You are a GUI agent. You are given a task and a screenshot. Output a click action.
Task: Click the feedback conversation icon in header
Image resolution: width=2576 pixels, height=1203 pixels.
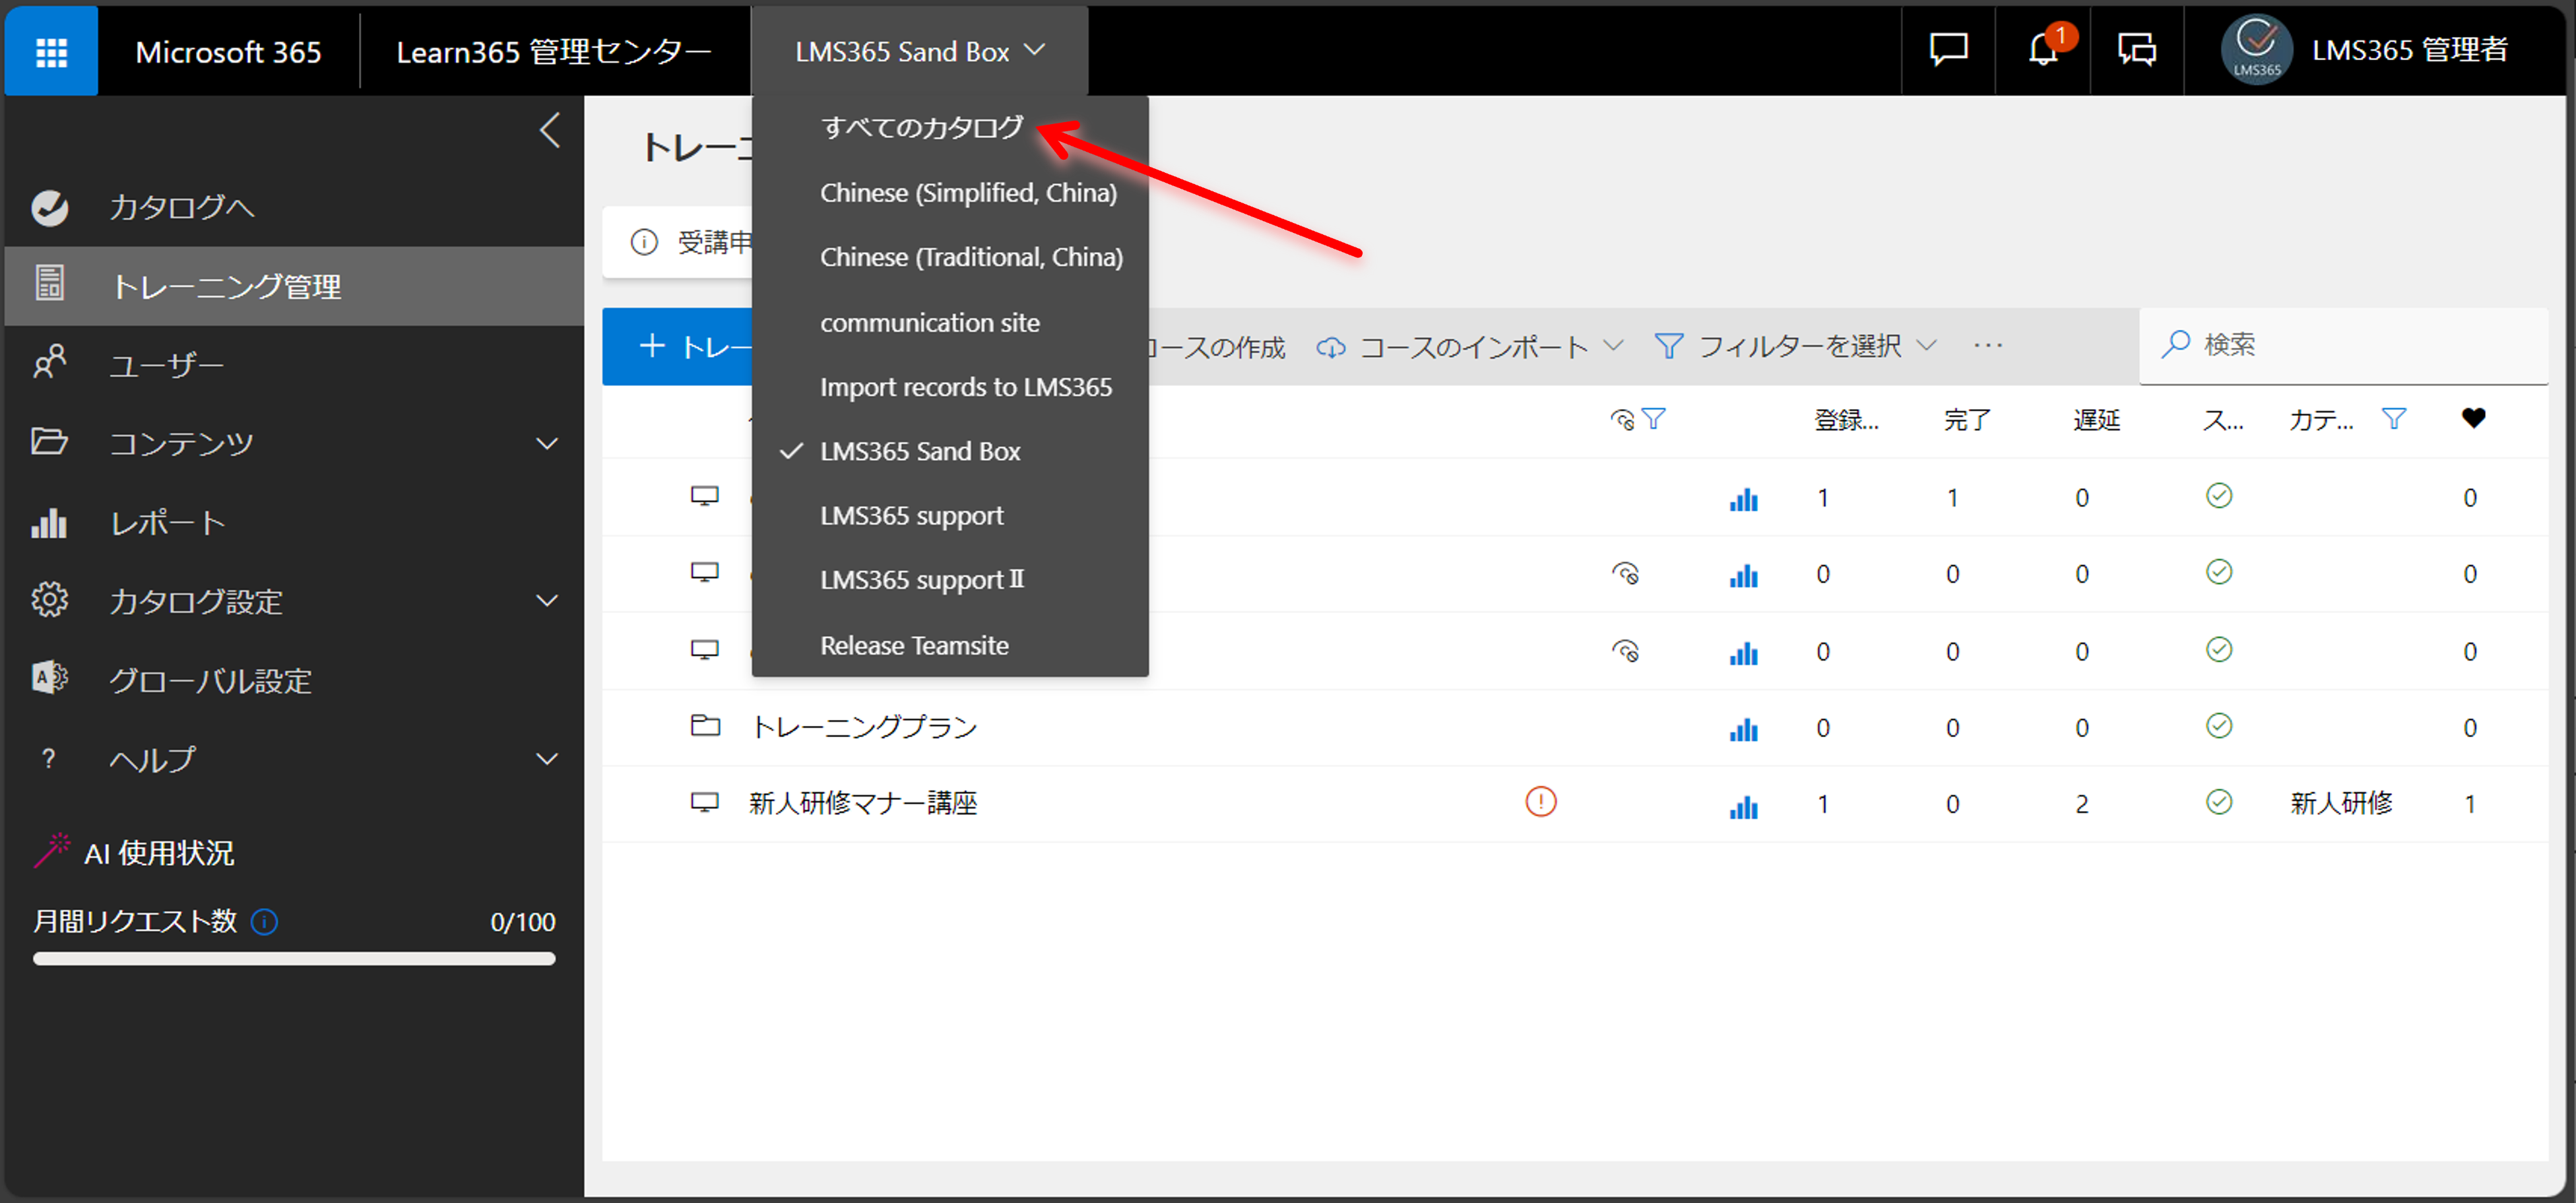2136,49
